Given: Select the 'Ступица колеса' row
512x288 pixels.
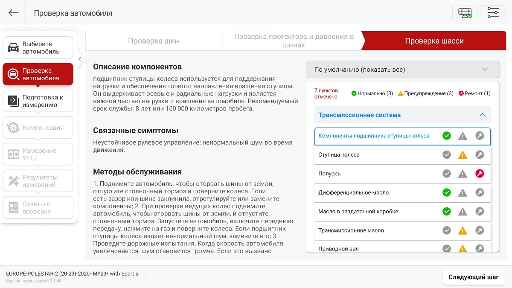Looking at the screenshot, I should [x=402, y=155].
